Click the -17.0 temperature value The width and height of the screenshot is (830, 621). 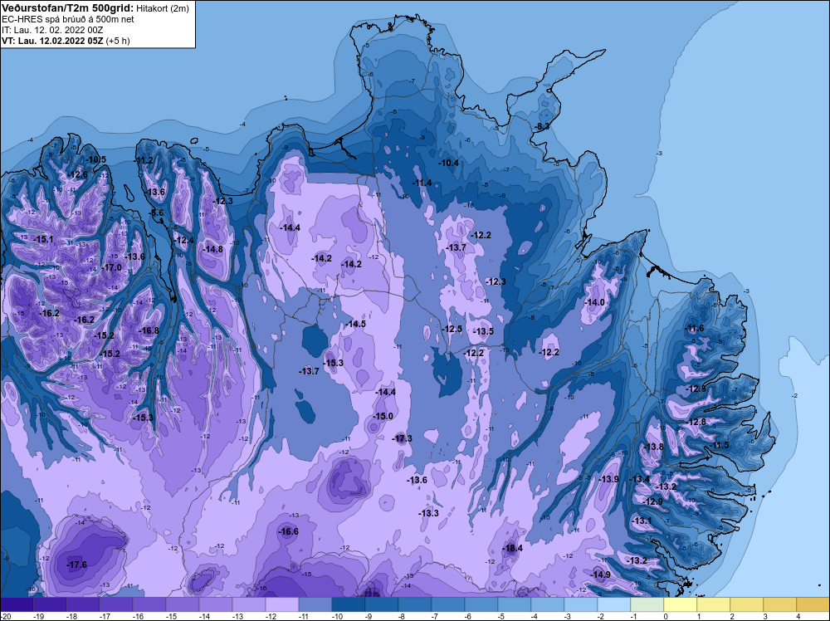(112, 267)
